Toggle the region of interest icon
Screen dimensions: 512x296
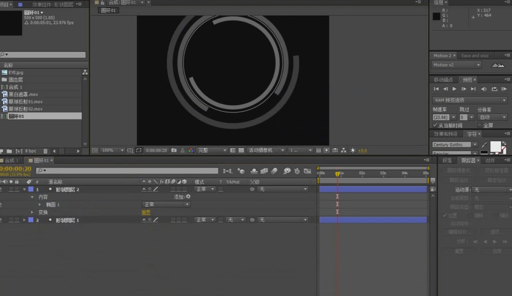tap(138, 150)
